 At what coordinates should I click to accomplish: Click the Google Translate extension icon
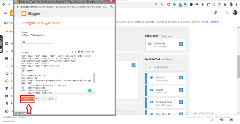tap(186, 4)
